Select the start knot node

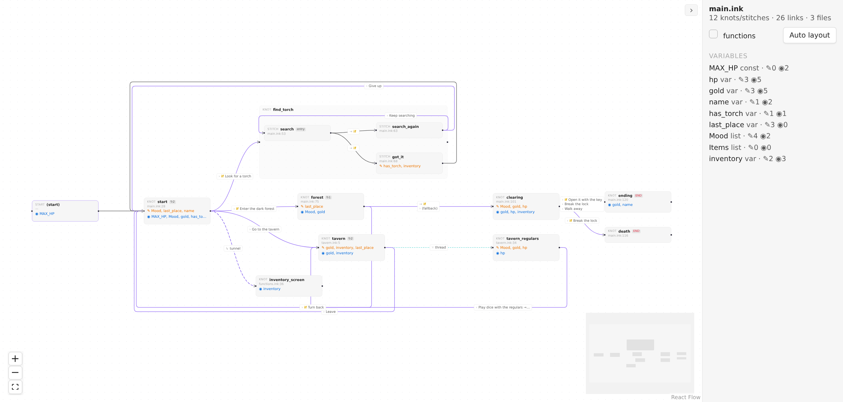(177, 211)
